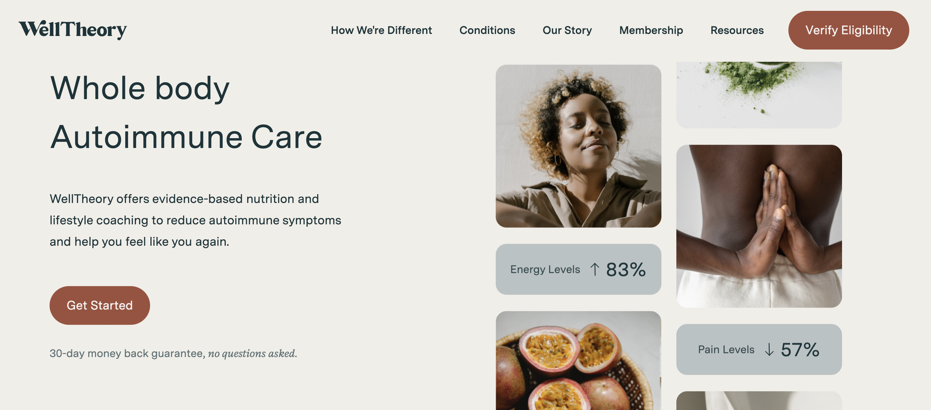This screenshot has height=410, width=931.
Task: Click the woman with curly hair photo
Action: (578, 146)
